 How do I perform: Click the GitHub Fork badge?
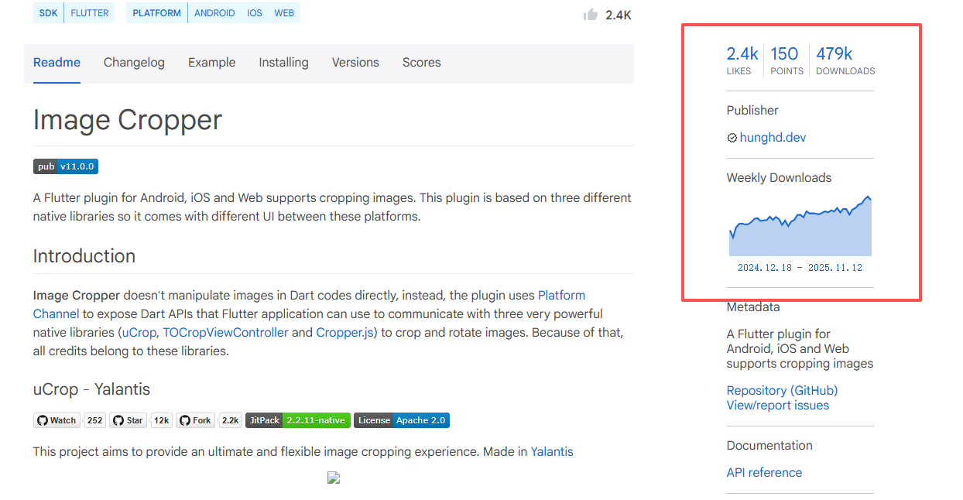195,420
